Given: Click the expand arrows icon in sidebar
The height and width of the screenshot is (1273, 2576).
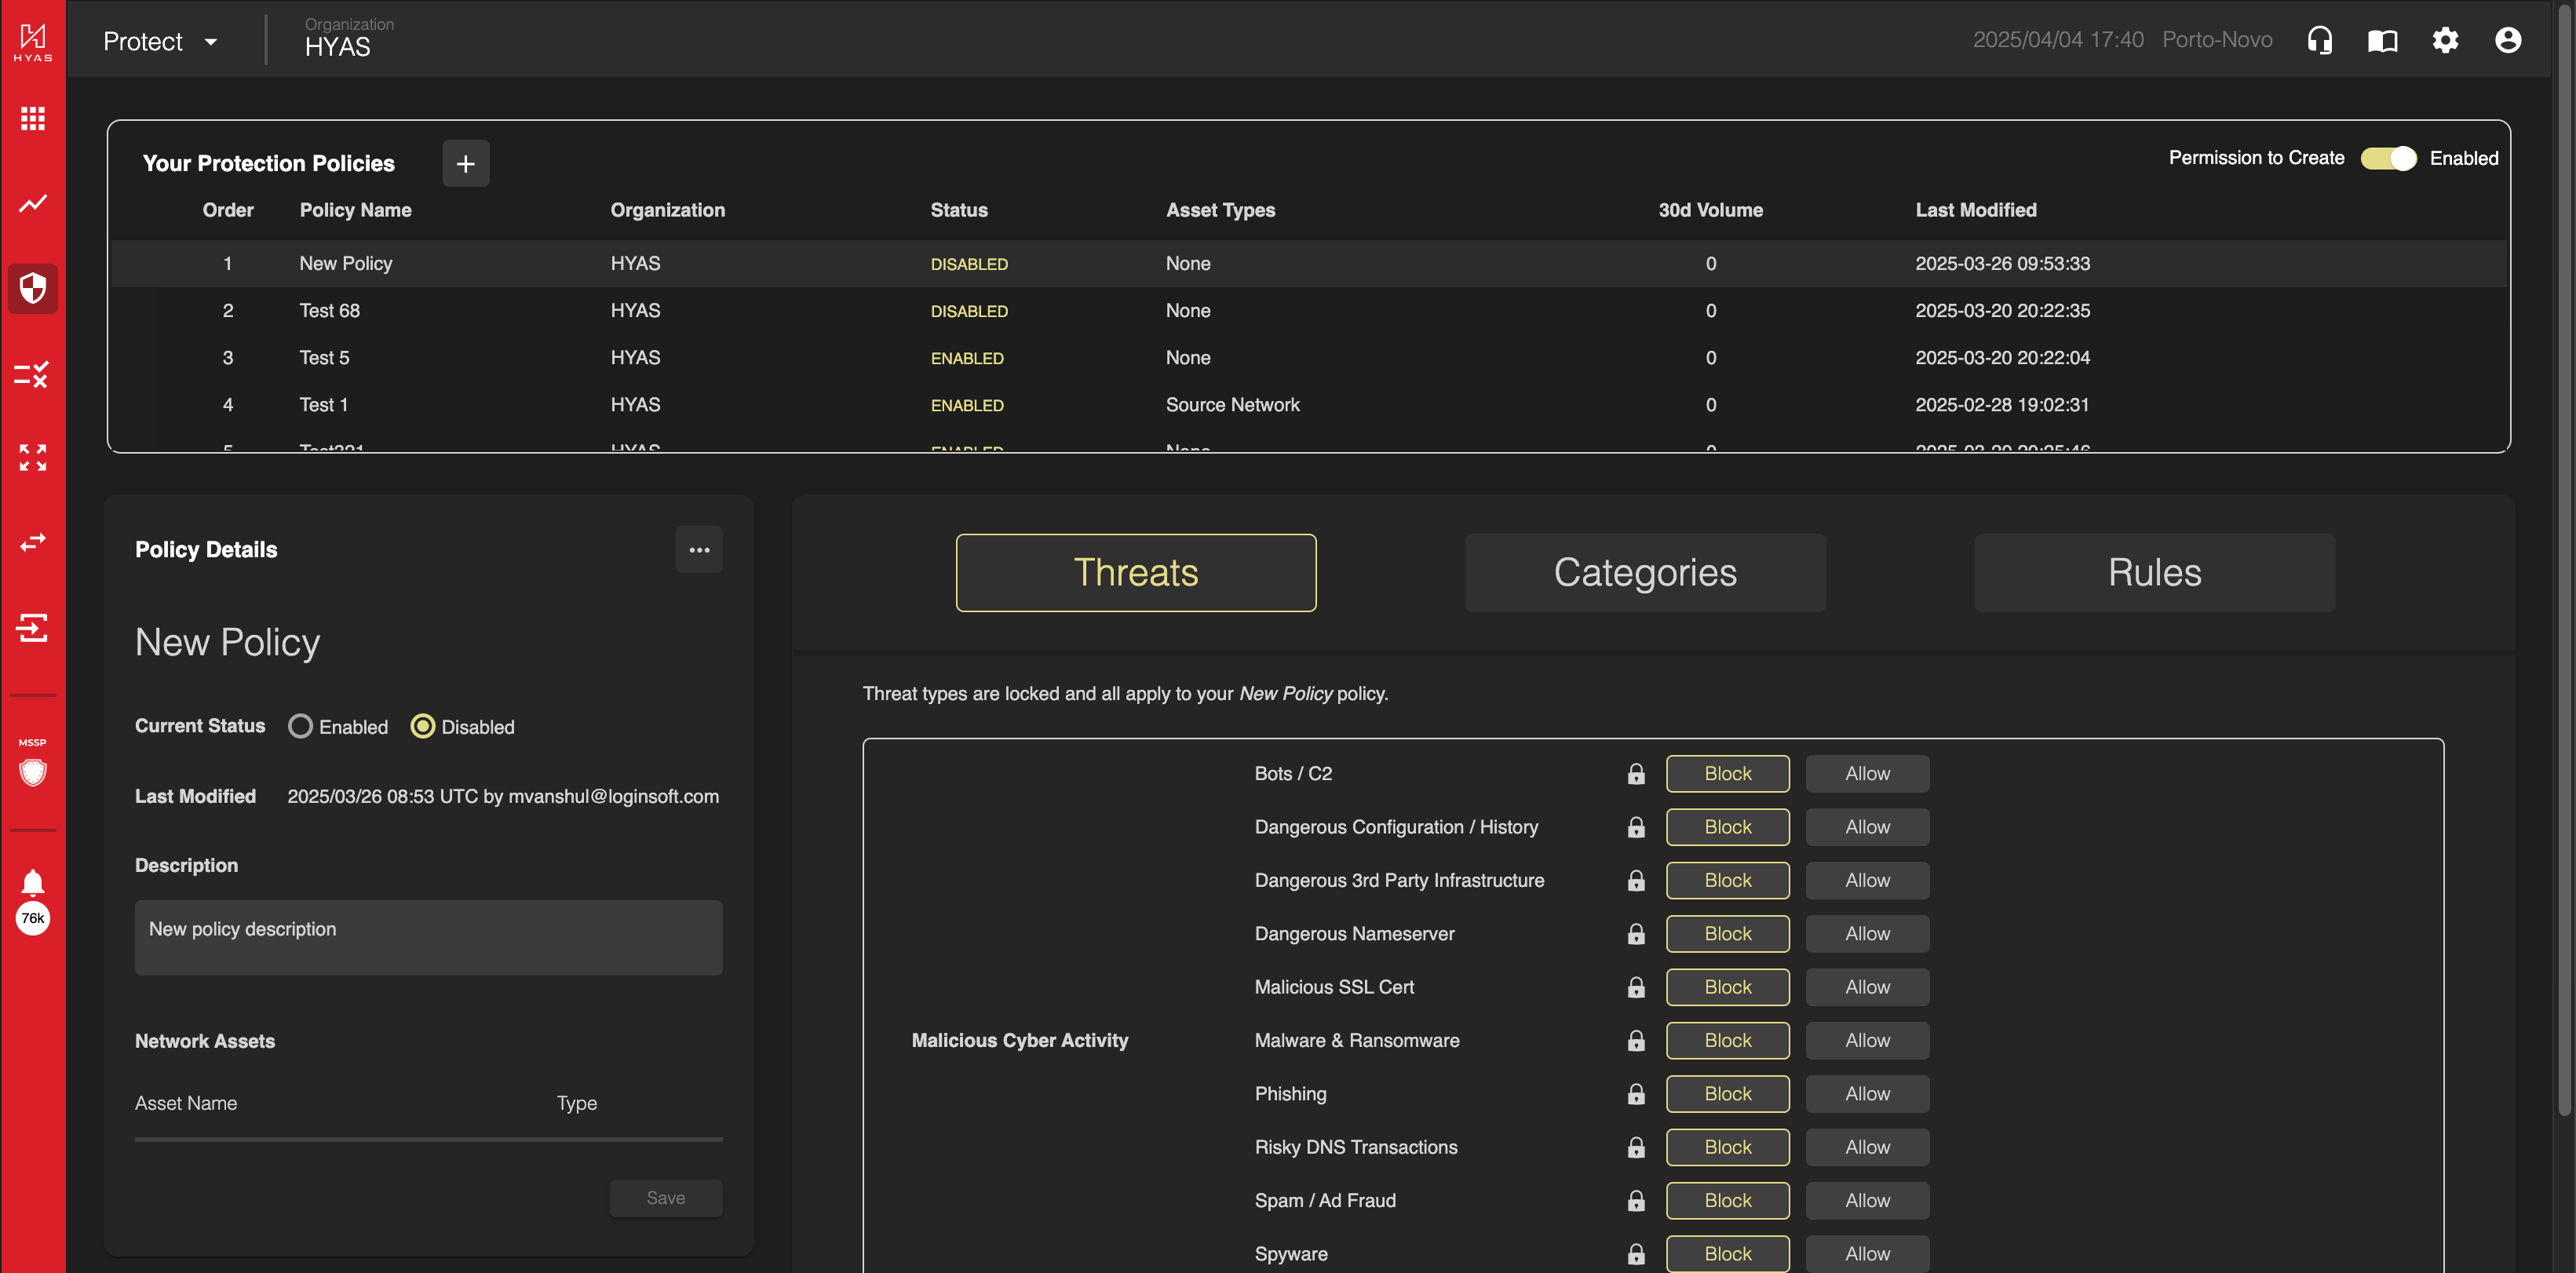Looking at the screenshot, I should point(33,458).
